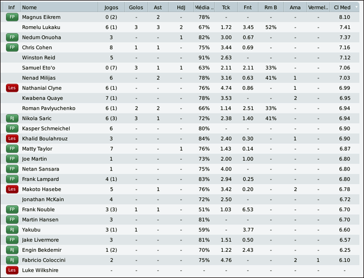Click the FP badge beside Magnus Eikrem
This screenshot has width=364, height=278.
[x=12, y=17]
